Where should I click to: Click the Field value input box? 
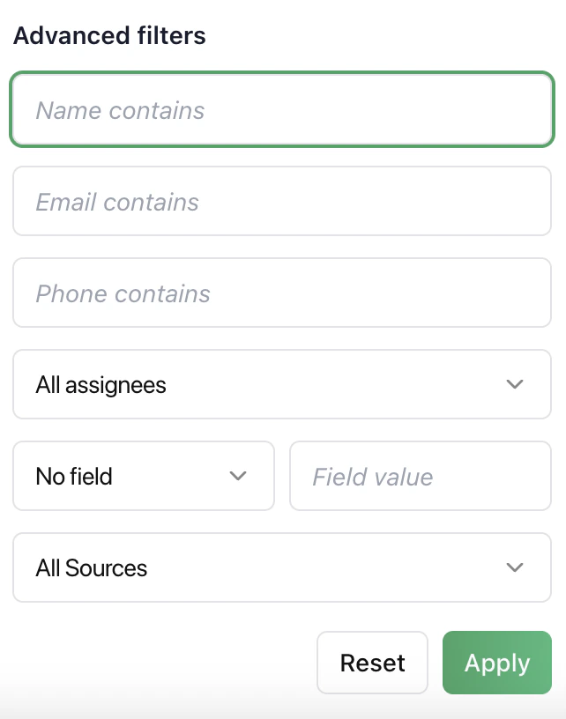pyautogui.click(x=421, y=476)
